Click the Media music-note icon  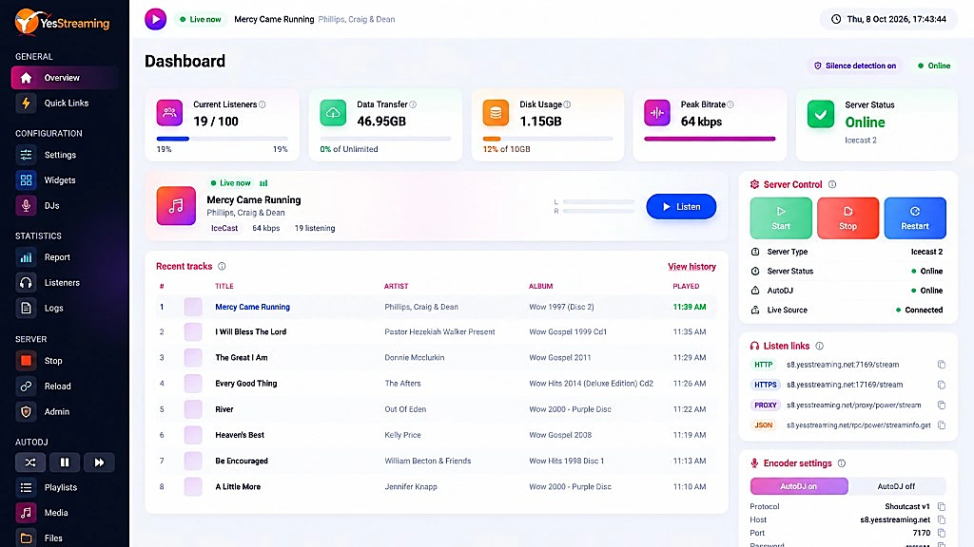click(x=26, y=512)
